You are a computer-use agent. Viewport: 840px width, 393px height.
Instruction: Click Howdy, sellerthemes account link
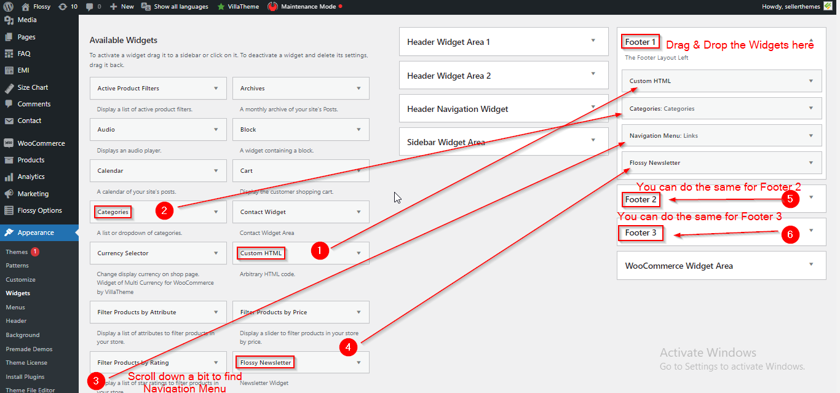pyautogui.click(x=792, y=7)
